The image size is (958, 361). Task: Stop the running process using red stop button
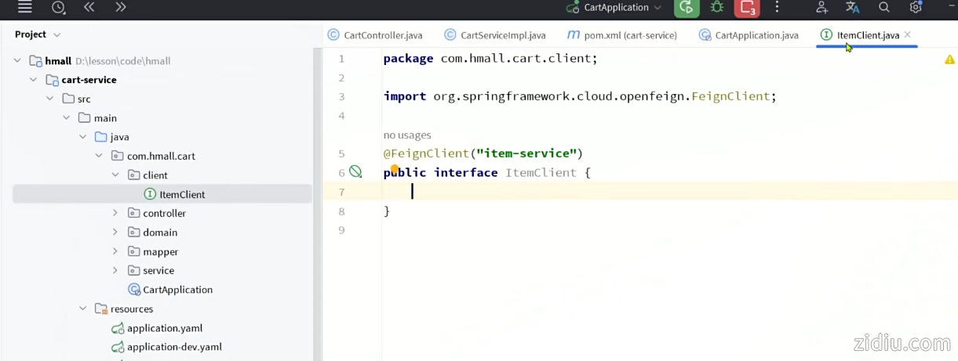(x=746, y=8)
